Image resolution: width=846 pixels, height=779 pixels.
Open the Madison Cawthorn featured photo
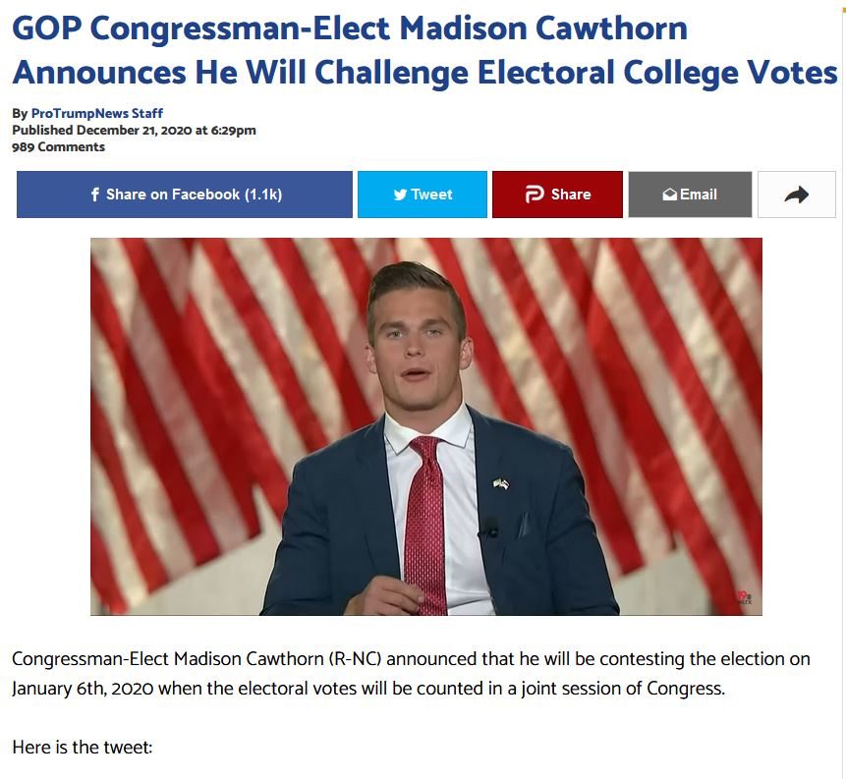pos(425,426)
